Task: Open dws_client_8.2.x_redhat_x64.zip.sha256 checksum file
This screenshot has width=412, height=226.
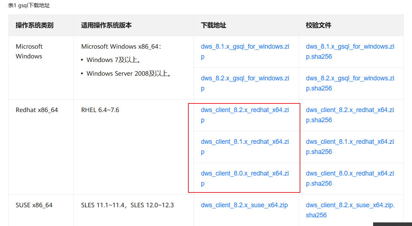Action: tap(350, 115)
